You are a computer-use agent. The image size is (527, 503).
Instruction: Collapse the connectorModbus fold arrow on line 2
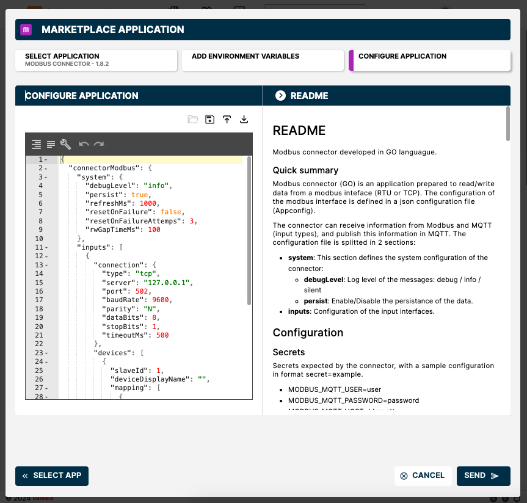(x=46, y=168)
